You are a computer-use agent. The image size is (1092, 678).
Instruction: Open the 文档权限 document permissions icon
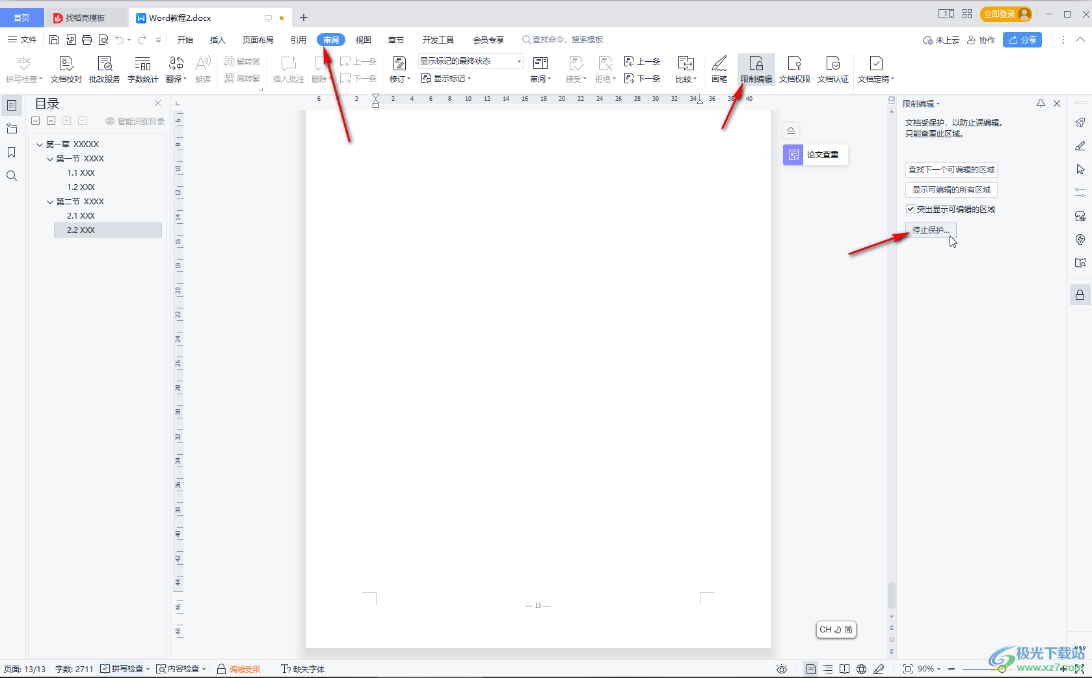click(x=794, y=69)
